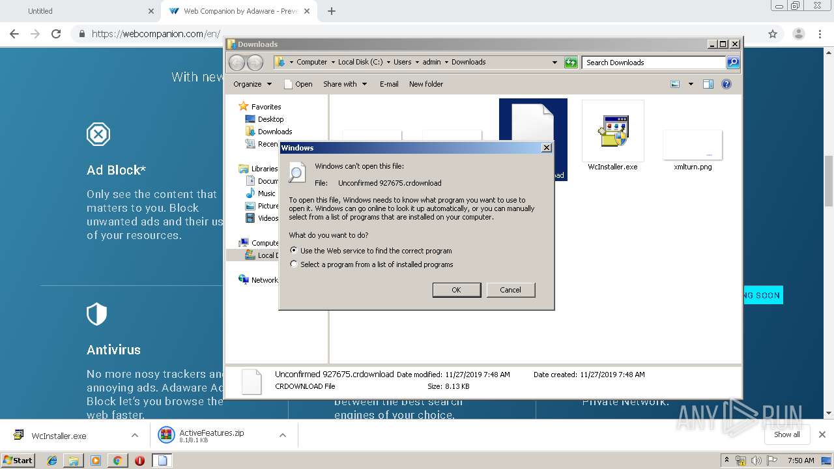Cancel the Windows can't open file dialog
Viewport: 834px width, 469px height.
510,290
